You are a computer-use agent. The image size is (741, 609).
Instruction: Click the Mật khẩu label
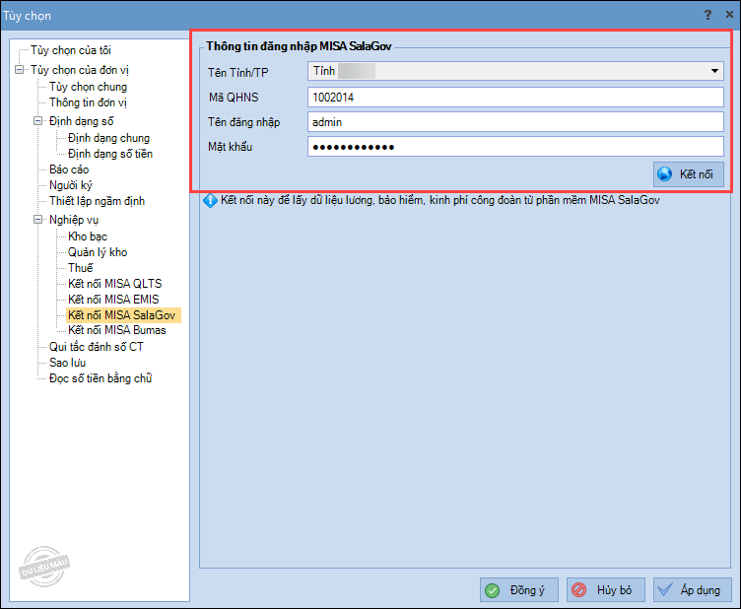(231, 147)
